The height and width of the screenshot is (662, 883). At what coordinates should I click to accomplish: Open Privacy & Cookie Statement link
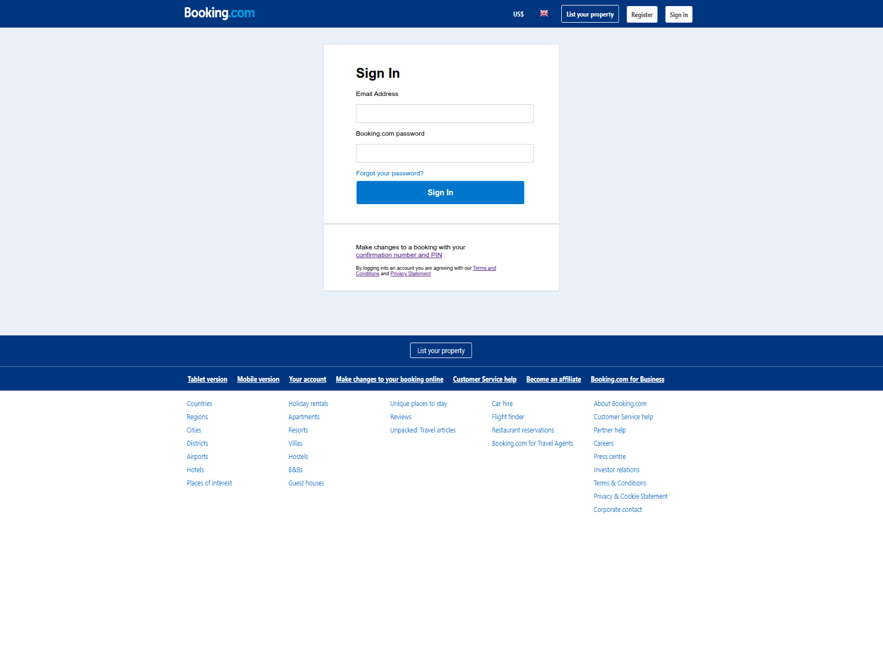point(630,496)
